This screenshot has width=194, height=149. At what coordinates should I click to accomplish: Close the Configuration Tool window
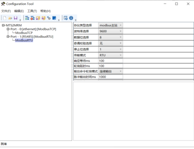(x=188, y=4)
